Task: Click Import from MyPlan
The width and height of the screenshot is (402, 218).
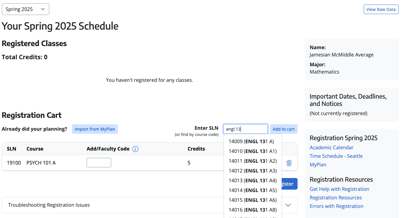Action: pos(95,129)
